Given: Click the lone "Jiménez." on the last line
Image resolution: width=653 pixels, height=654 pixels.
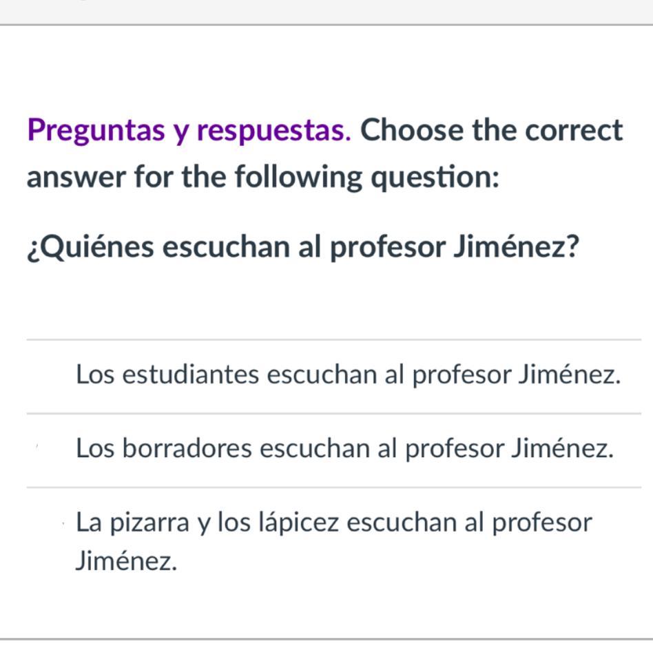Looking at the screenshot, I should (126, 562).
